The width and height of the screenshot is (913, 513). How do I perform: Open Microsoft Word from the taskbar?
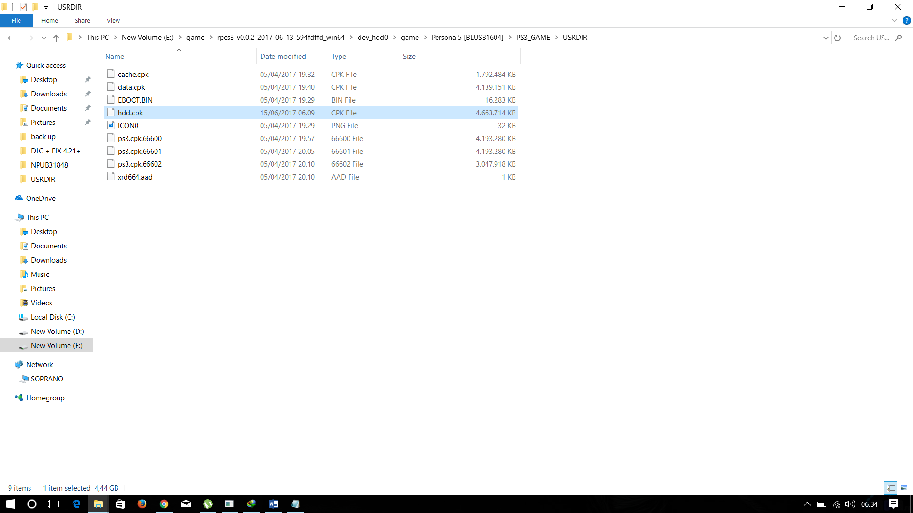pyautogui.click(x=273, y=504)
